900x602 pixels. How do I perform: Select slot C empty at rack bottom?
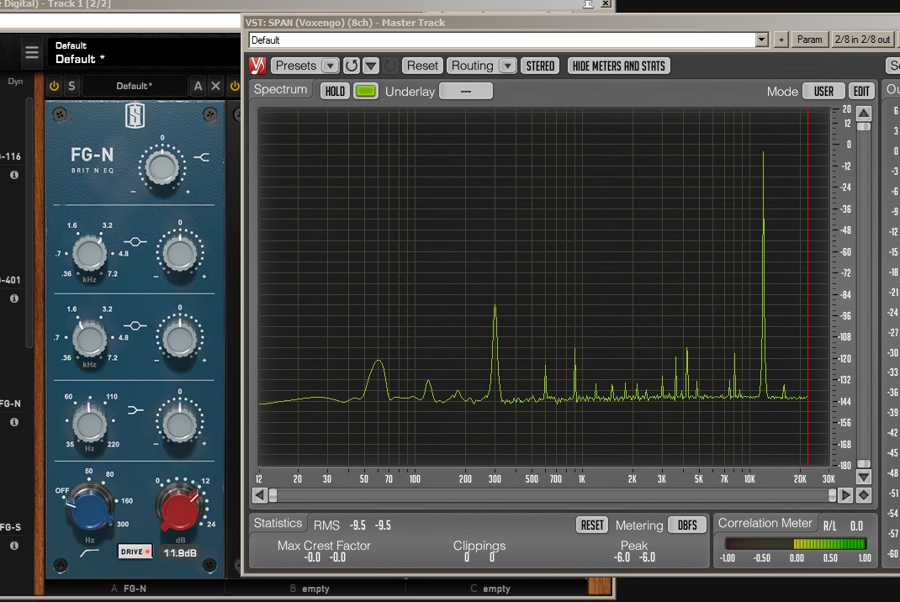(490, 589)
